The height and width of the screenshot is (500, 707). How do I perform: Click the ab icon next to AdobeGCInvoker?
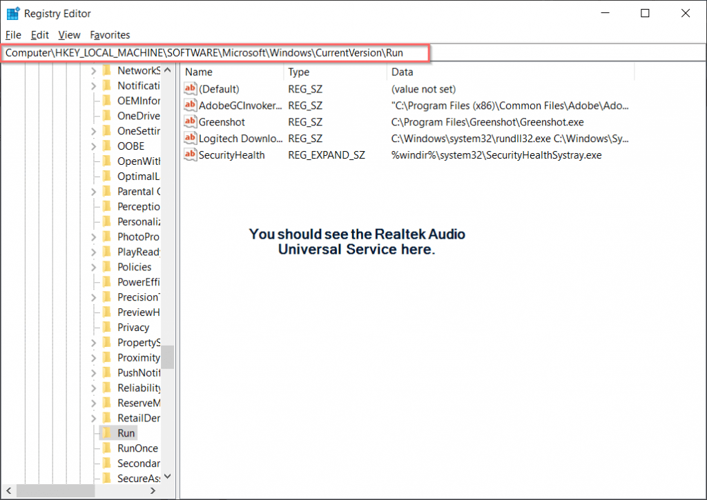(x=190, y=105)
